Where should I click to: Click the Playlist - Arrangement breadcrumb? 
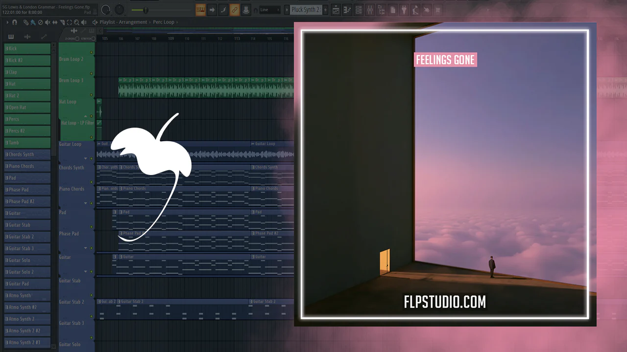click(123, 22)
